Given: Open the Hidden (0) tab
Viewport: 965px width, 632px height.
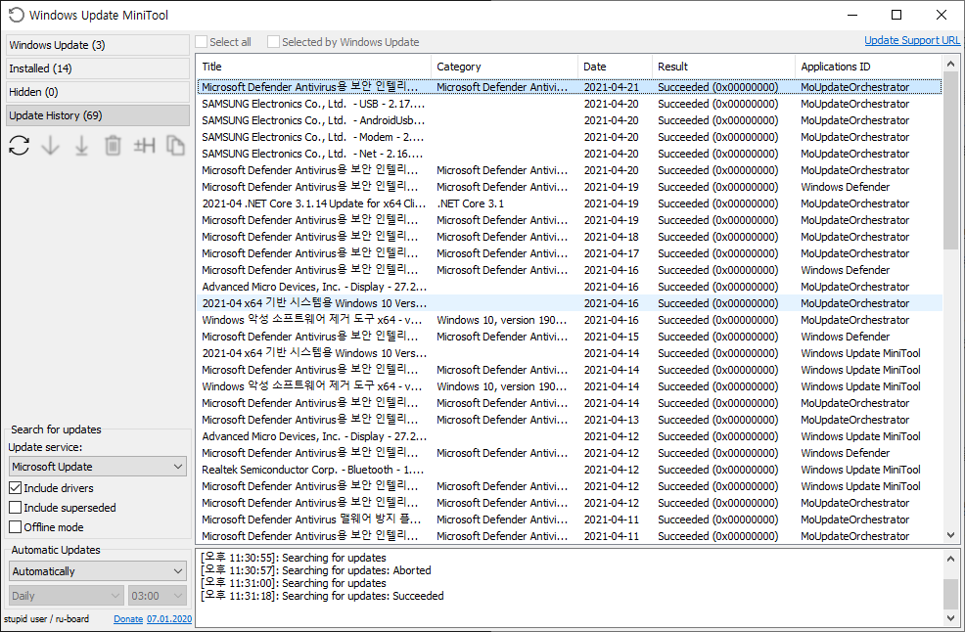Looking at the screenshot, I should pos(98,92).
